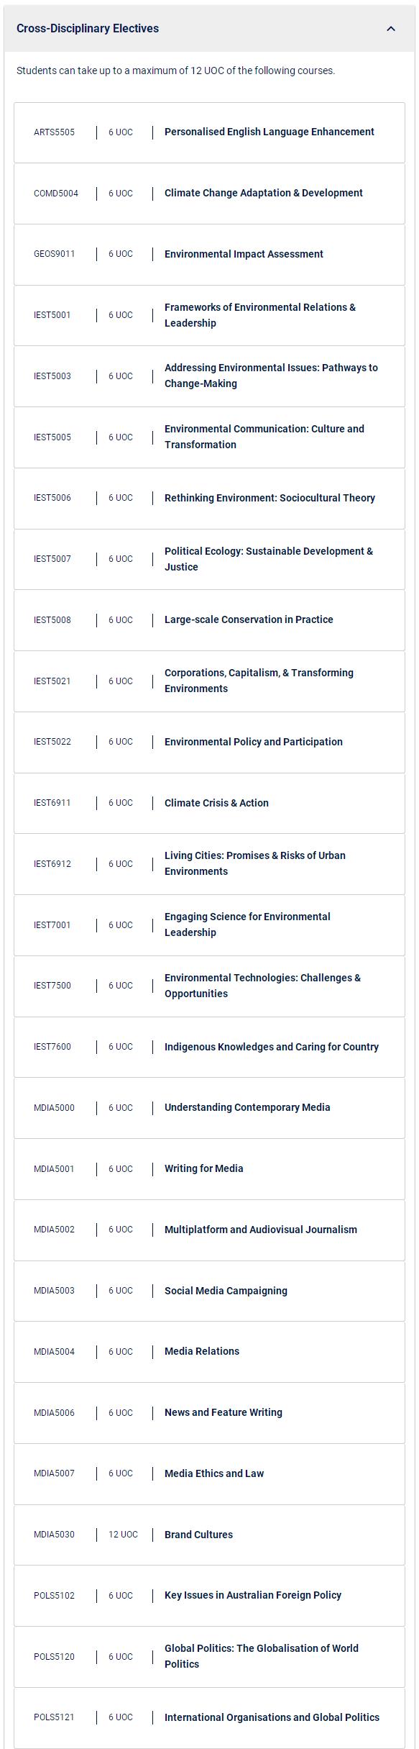
Task: Select the IEST5008 course code
Action: [52, 620]
